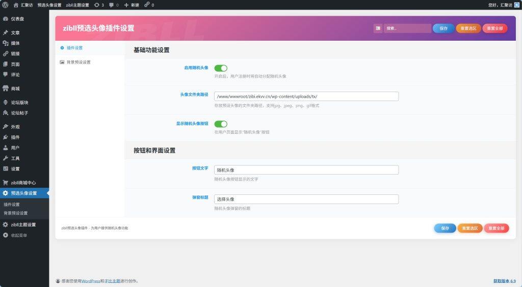Viewport: 522px width, 287px height.
Task: Click the zibll商城中心 cart icon
Action: click(5, 182)
